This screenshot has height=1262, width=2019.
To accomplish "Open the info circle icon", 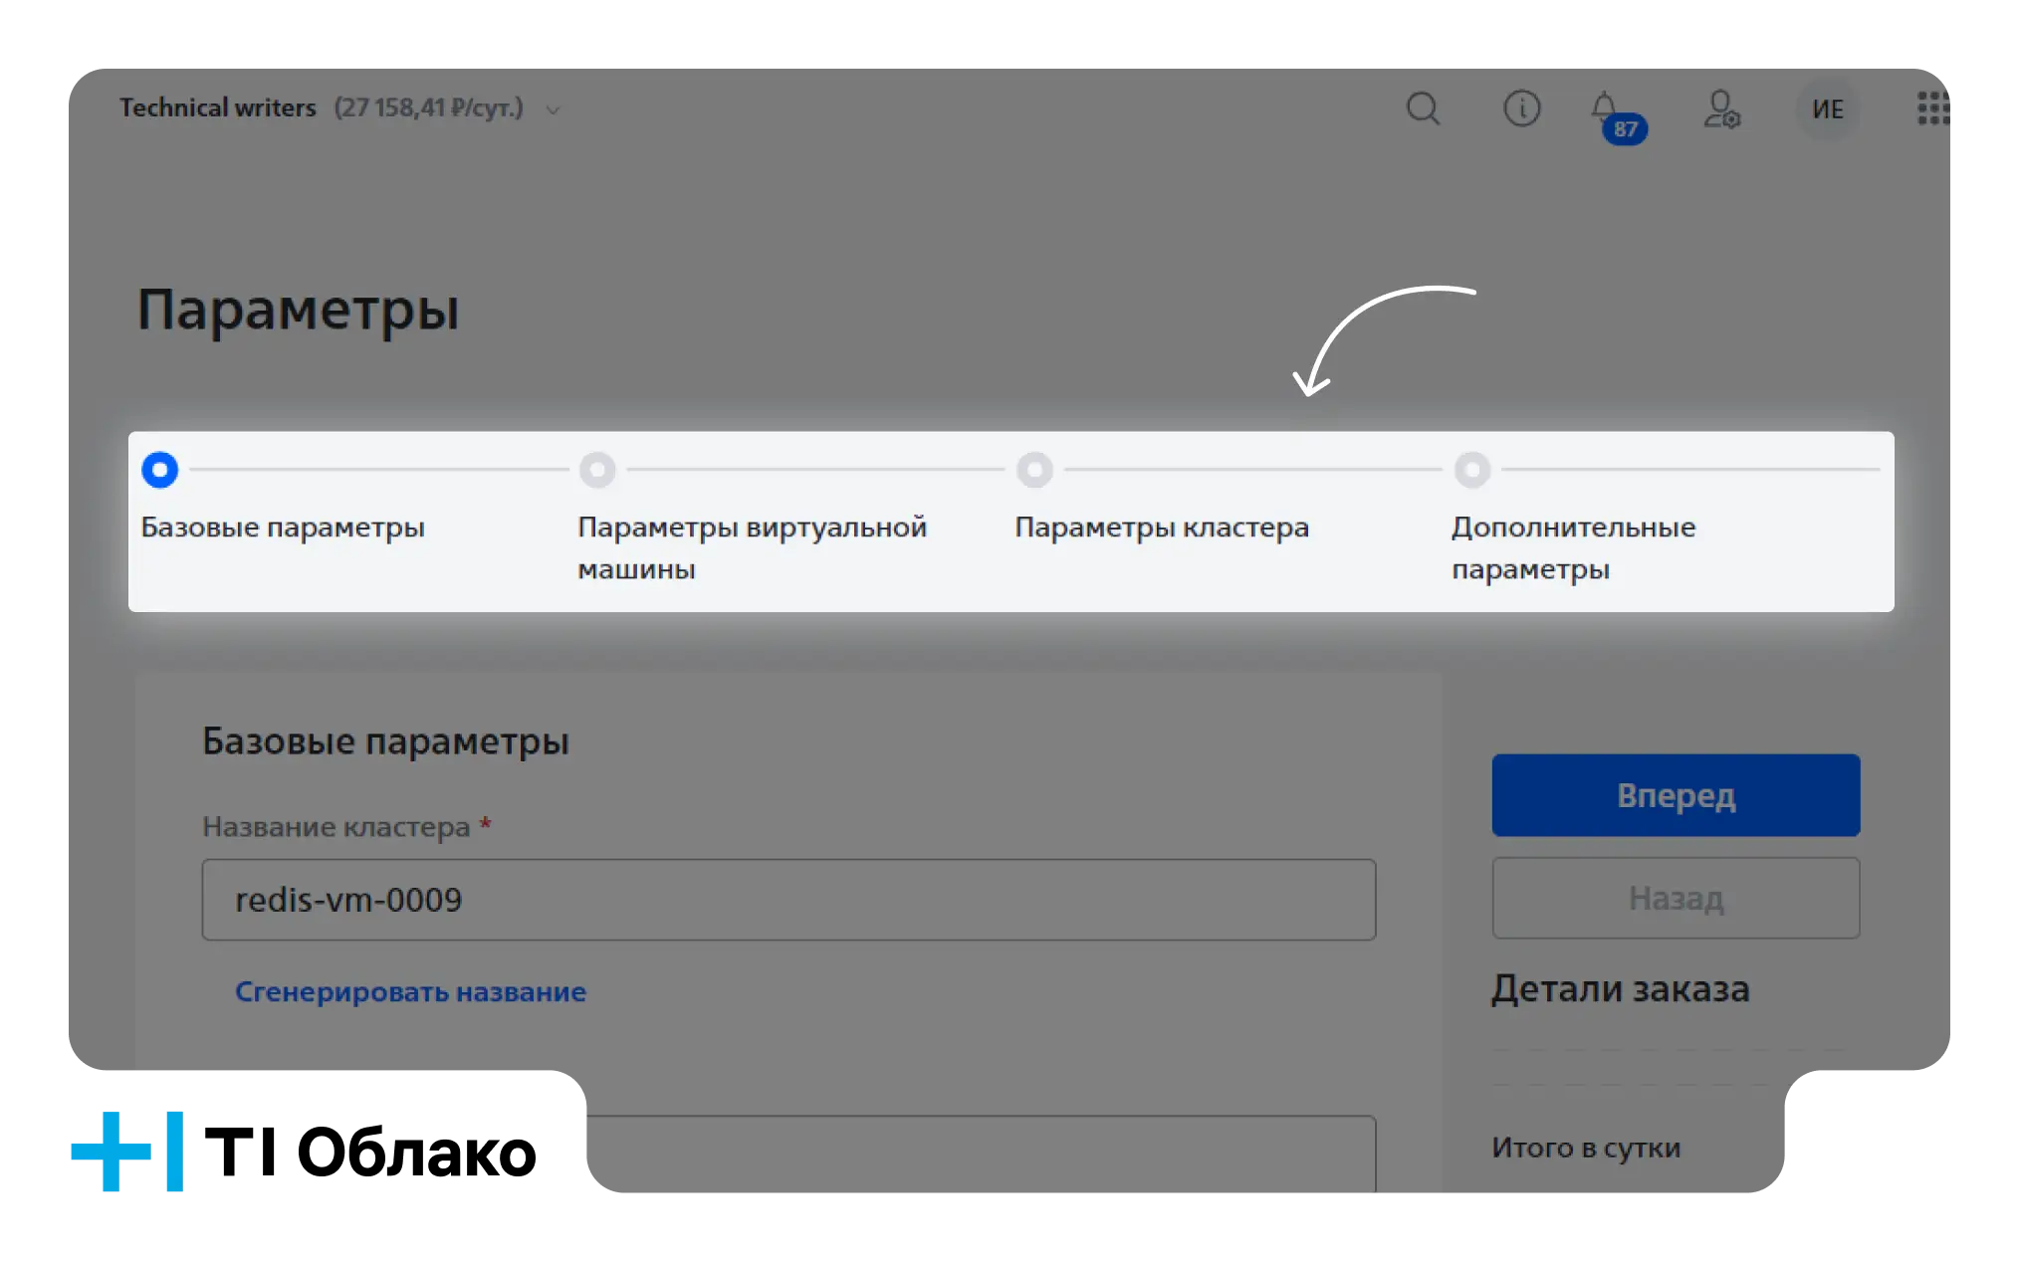I will (1521, 108).
